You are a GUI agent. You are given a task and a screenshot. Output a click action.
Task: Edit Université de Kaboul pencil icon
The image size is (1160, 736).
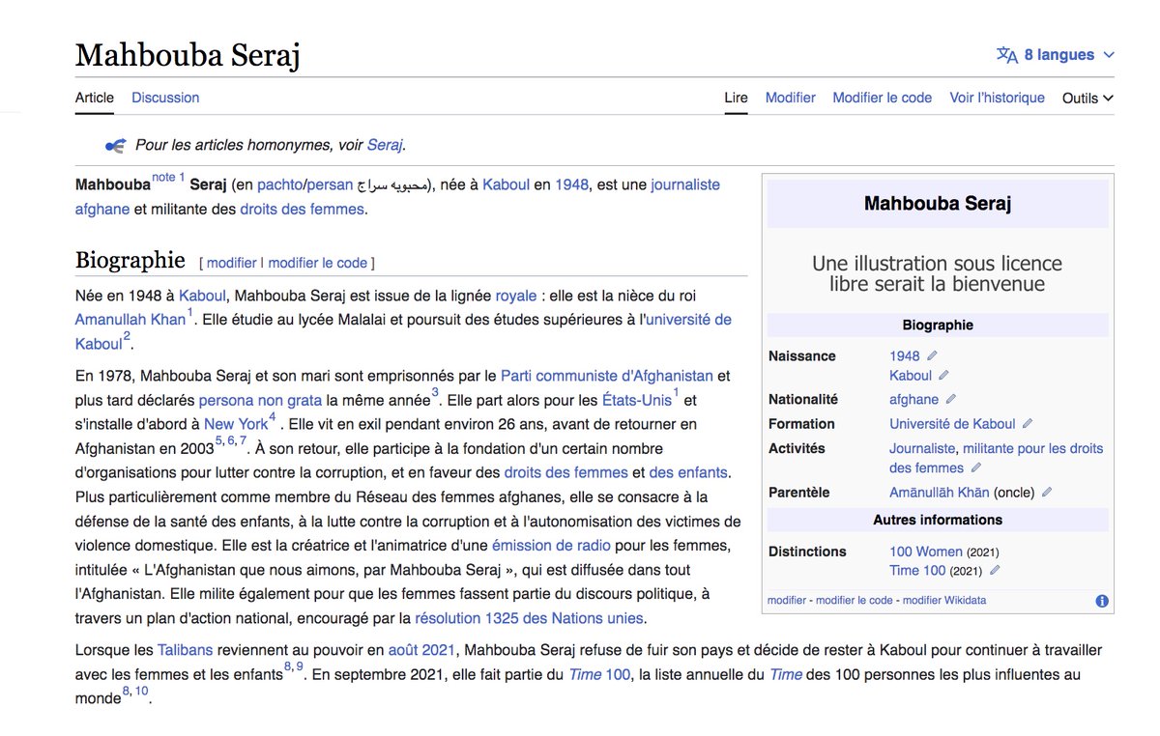pyautogui.click(x=1028, y=423)
